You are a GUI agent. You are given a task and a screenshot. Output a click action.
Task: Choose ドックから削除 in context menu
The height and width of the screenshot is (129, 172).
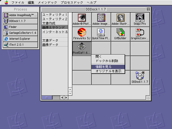pyautogui.click(x=108, y=61)
